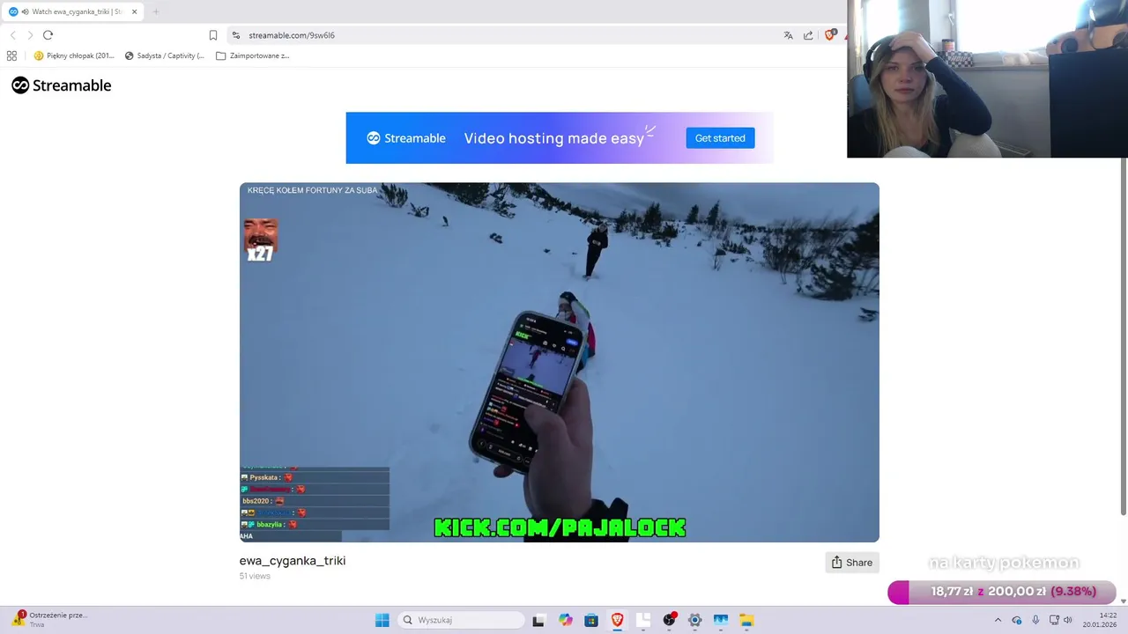Click the microphone tray icon

coord(1035,620)
